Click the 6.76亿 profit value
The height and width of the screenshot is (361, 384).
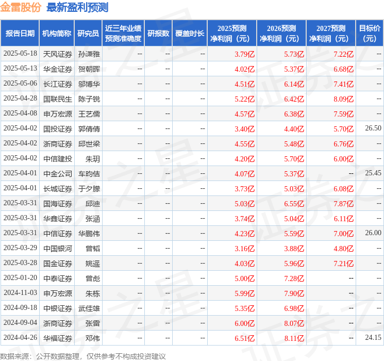click(x=343, y=144)
